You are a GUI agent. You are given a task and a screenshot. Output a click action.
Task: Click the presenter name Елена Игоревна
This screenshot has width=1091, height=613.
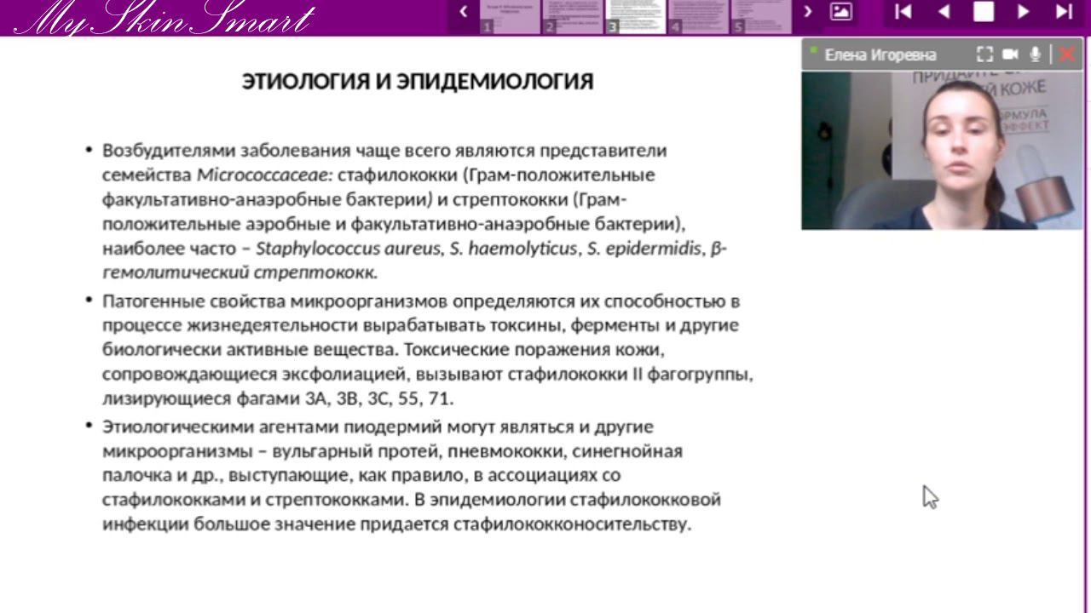(x=880, y=54)
